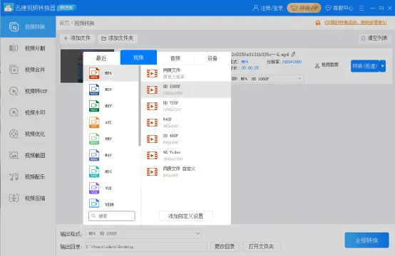395x256 pixels.
Task: Open the 视频裁剪 scissors tool
Action: click(327, 65)
